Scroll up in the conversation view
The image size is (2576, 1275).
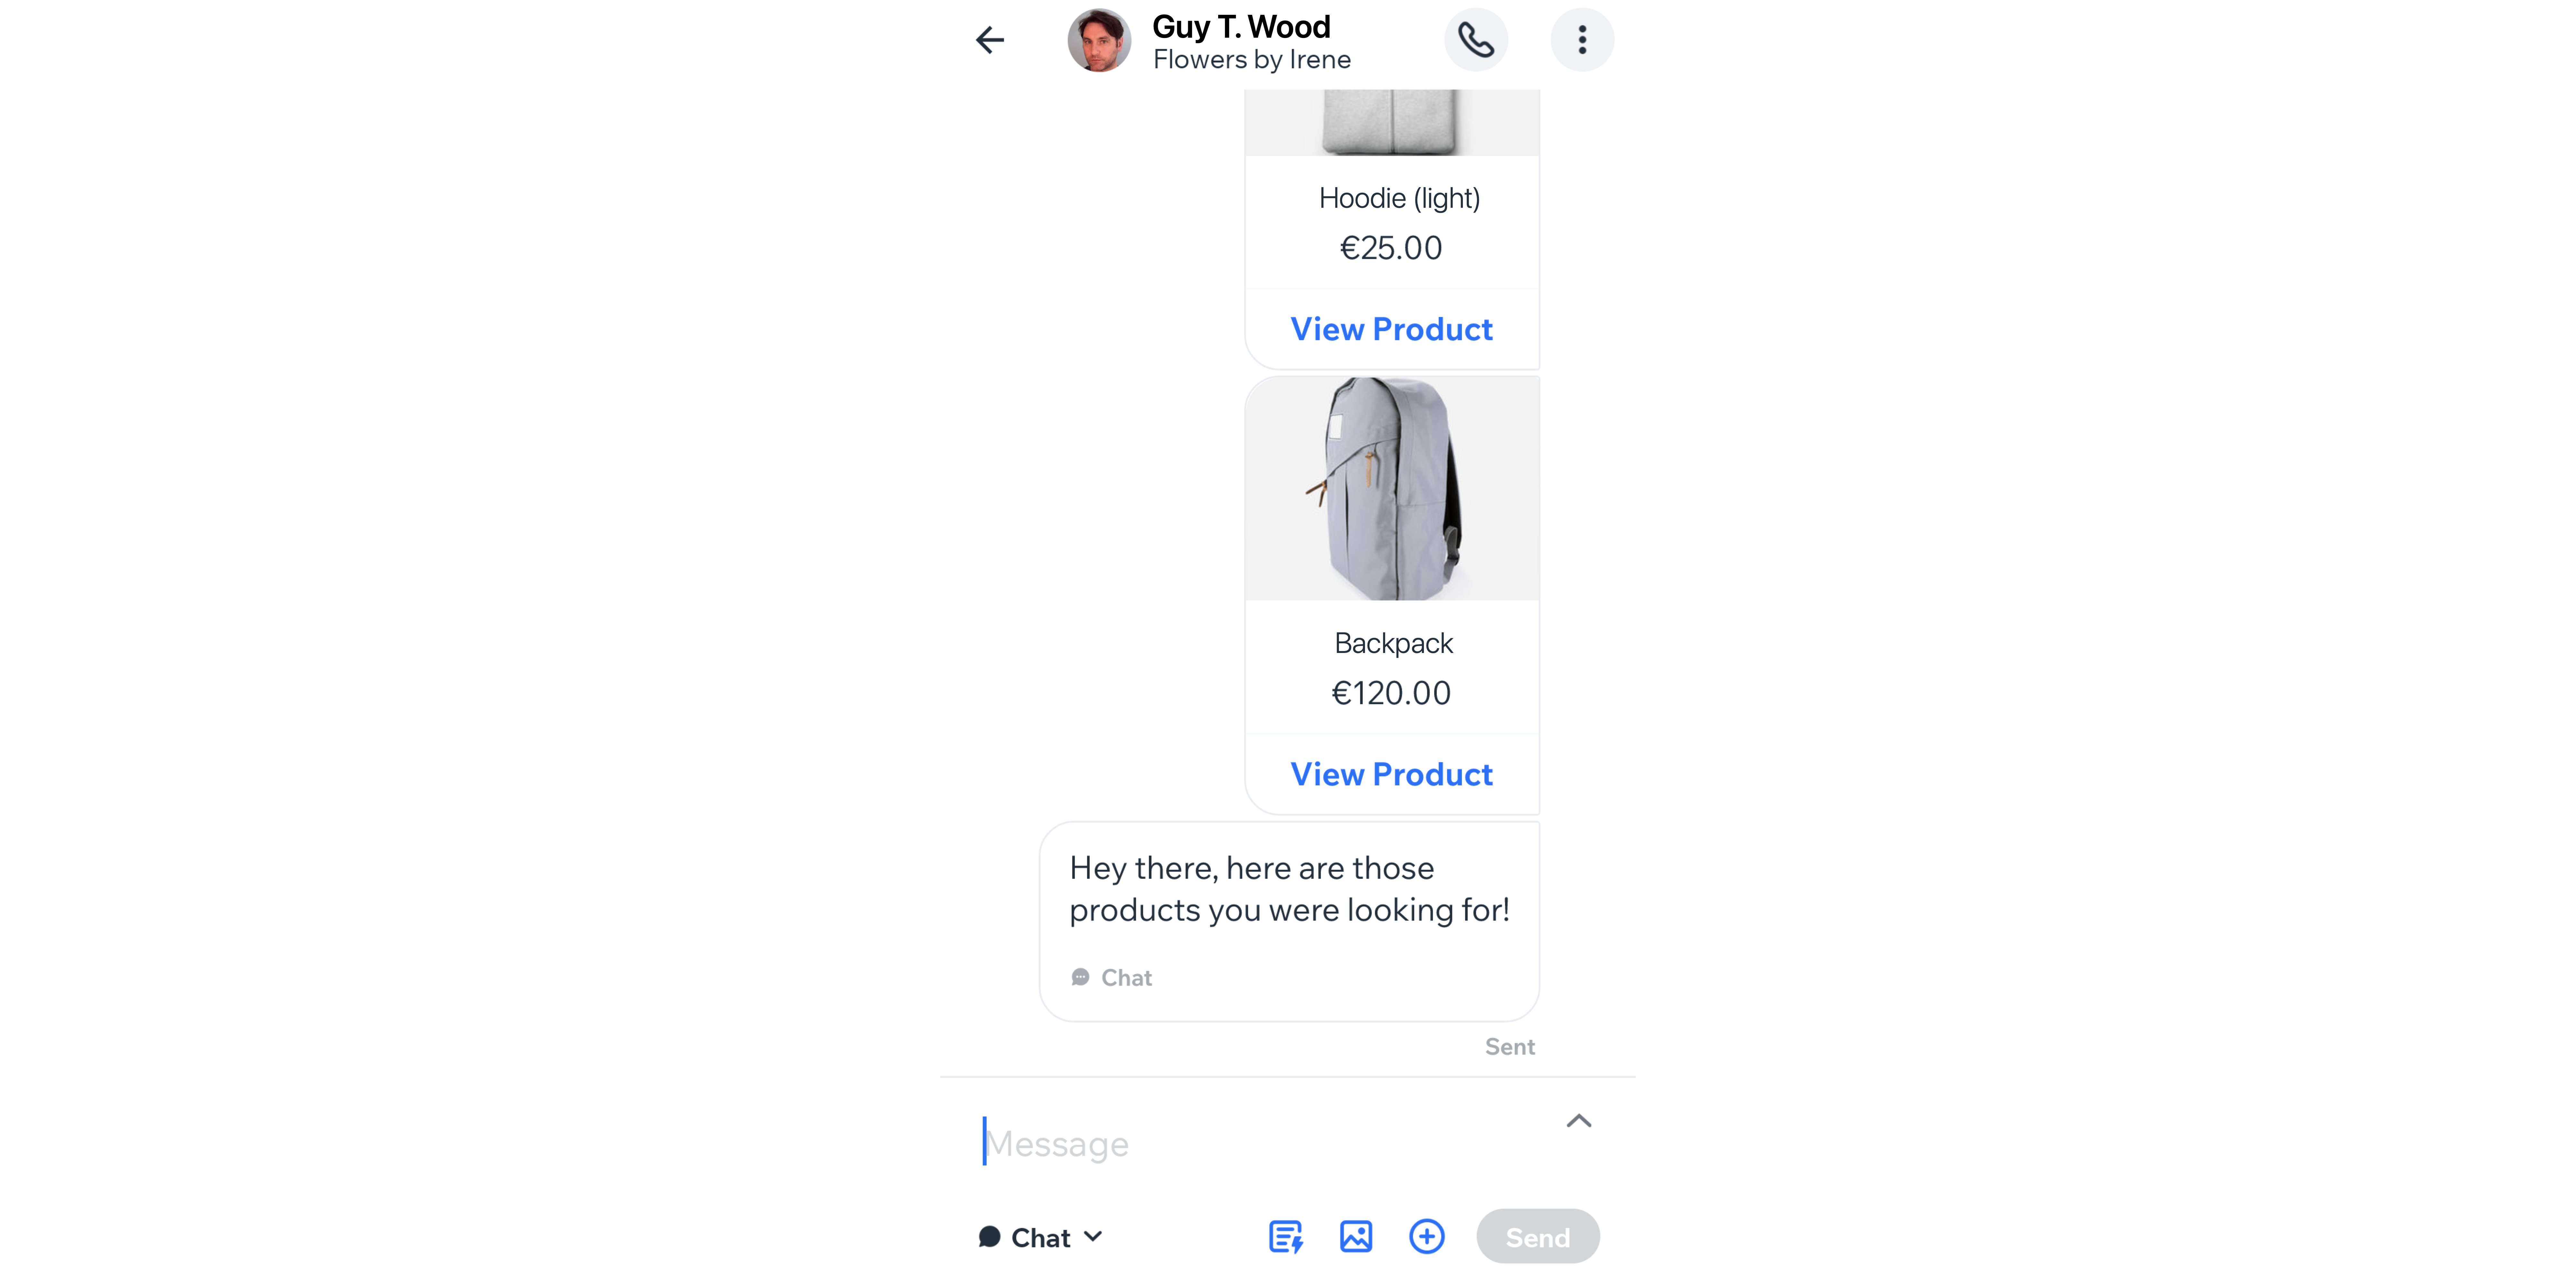[1288, 575]
